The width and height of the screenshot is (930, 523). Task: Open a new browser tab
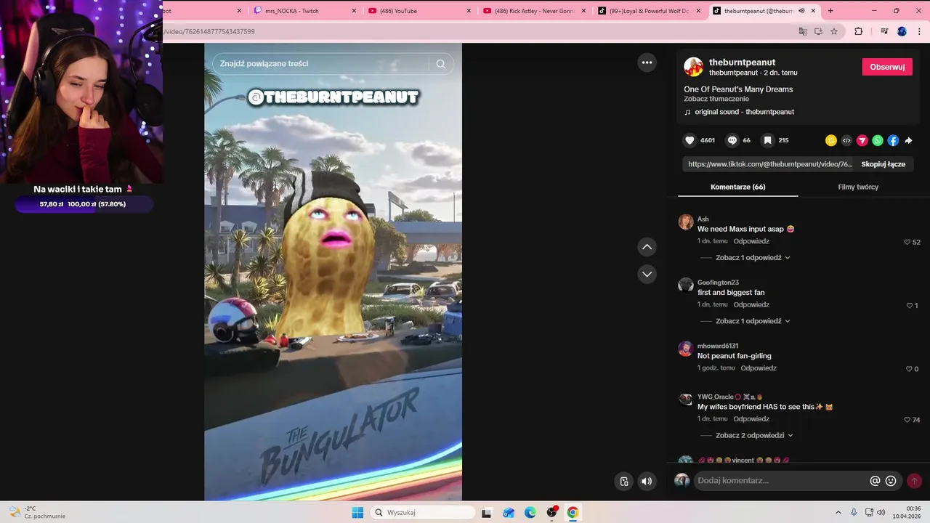tap(830, 11)
